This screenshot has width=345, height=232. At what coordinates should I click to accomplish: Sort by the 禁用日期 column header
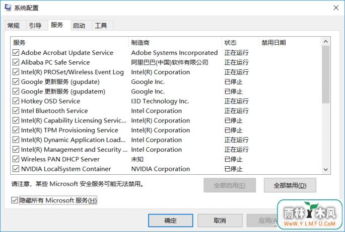(290, 42)
